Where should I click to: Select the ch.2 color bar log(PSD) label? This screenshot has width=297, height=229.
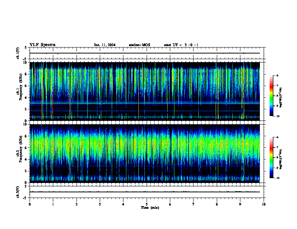(x=281, y=159)
